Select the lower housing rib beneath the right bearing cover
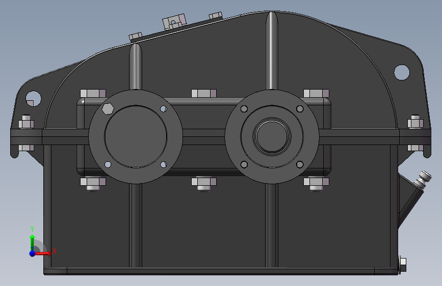Screen dimensions: 442x286 (272, 225)
